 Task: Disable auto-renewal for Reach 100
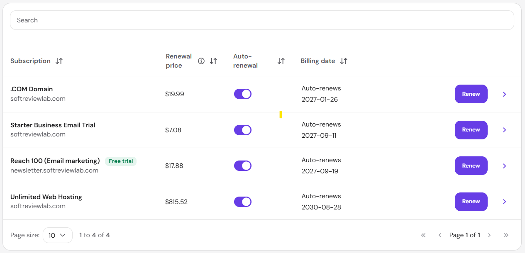[x=243, y=165]
